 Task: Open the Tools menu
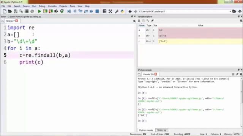click(x=72, y=6)
